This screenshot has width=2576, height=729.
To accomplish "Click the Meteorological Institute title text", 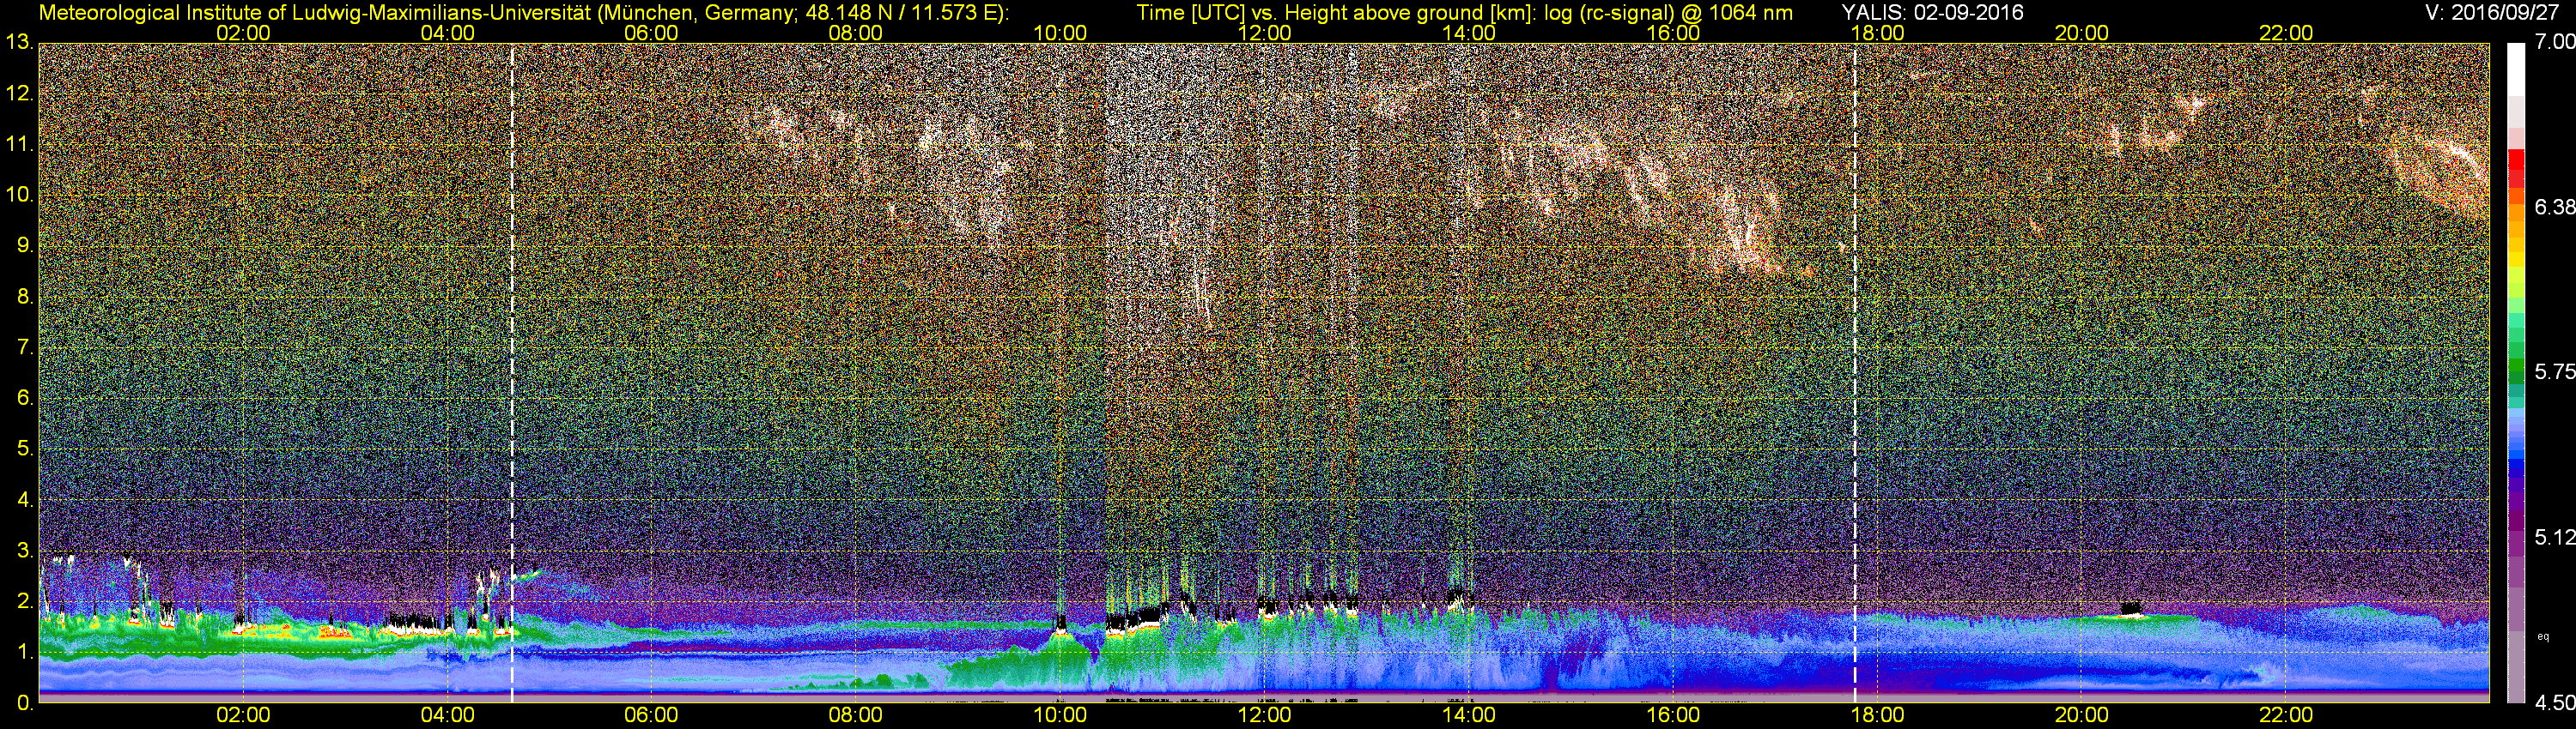I will coord(523,12).
